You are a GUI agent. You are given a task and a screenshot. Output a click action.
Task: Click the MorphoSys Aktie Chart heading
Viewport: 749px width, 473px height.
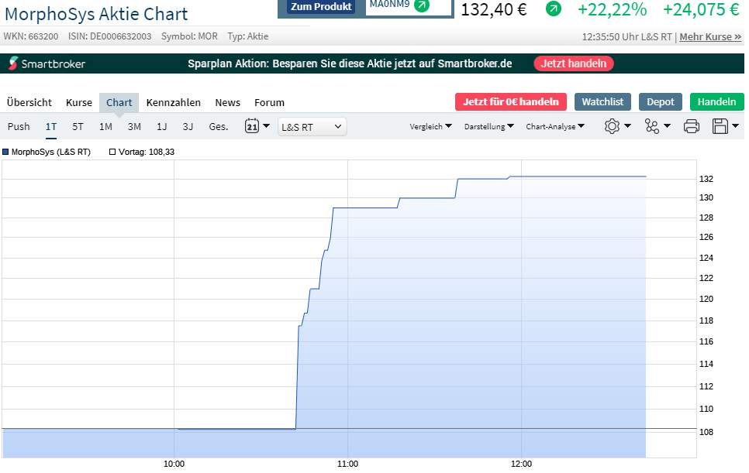[x=96, y=14]
